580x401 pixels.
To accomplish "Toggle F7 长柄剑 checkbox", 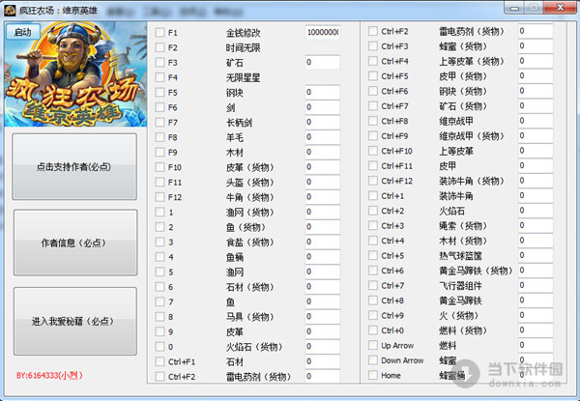I will pyautogui.click(x=159, y=123).
